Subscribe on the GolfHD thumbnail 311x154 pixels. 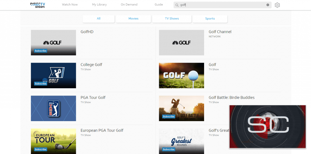coord(40,51)
